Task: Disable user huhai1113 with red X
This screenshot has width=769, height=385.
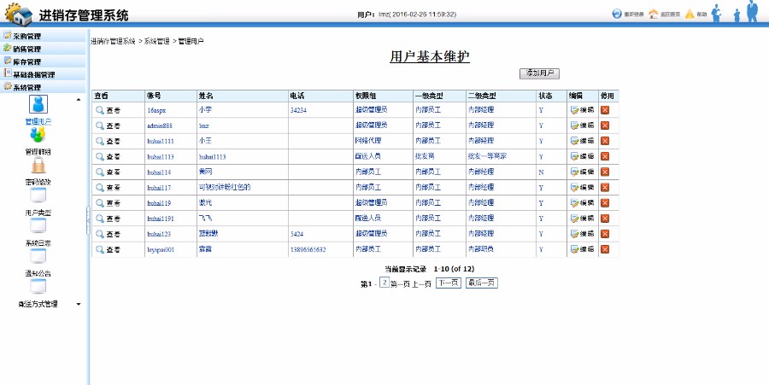Action: [605, 156]
